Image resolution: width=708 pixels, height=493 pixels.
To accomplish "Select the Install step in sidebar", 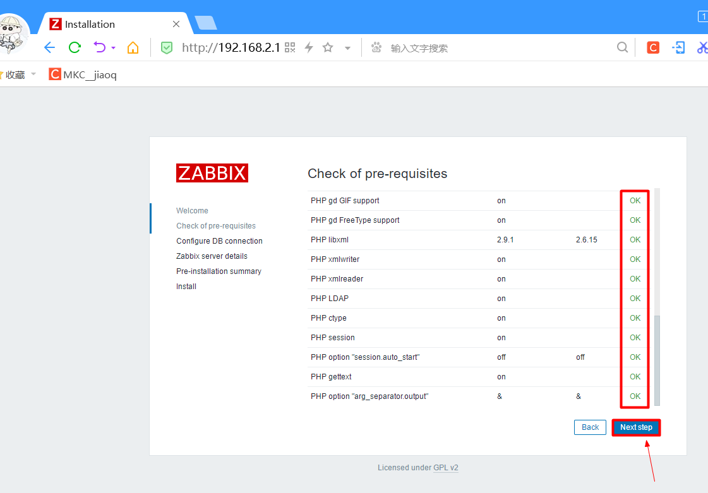I will click(x=186, y=286).
